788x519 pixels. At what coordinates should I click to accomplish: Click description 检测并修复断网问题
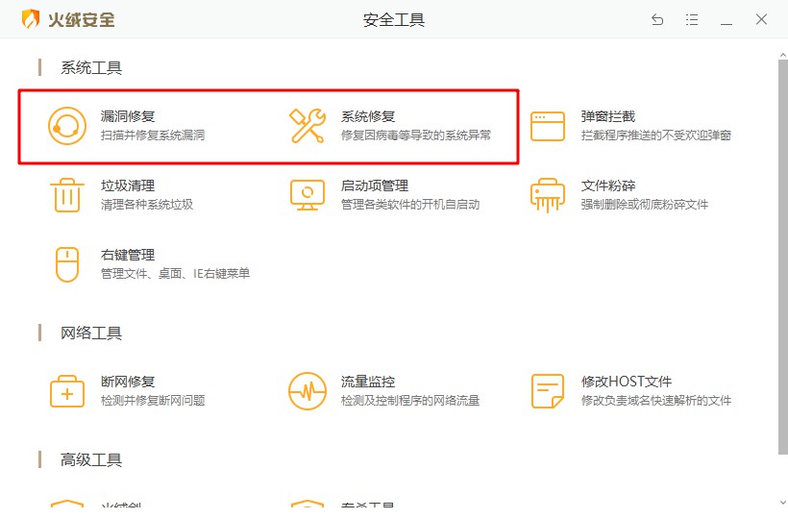click(153, 401)
